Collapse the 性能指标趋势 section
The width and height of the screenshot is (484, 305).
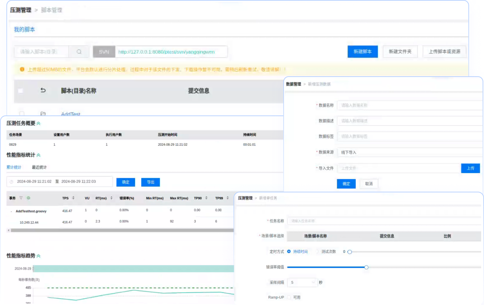(x=38, y=256)
